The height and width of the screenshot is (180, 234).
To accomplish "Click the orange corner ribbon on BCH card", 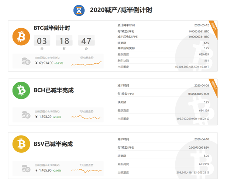I will click(214, 86).
